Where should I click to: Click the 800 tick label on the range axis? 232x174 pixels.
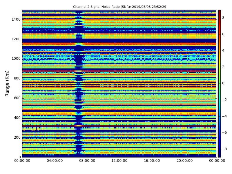click(17, 78)
